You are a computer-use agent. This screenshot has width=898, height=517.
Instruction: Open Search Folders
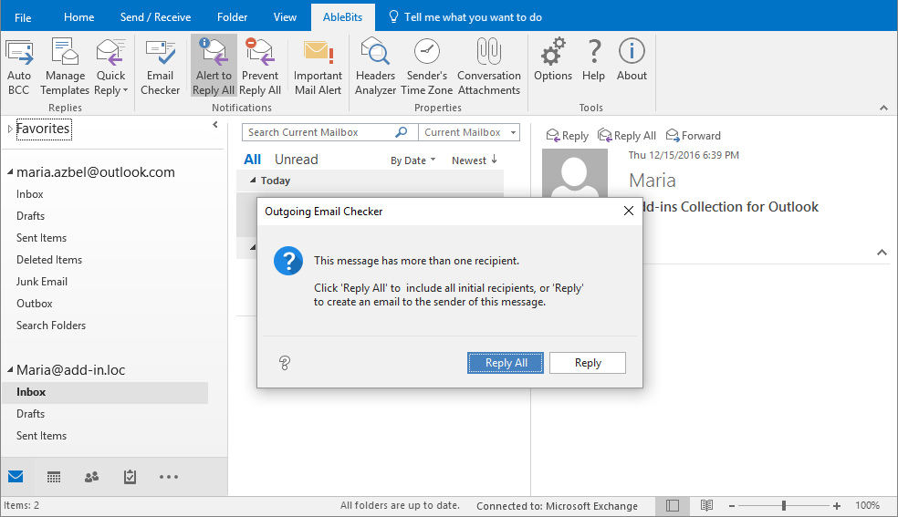click(51, 325)
